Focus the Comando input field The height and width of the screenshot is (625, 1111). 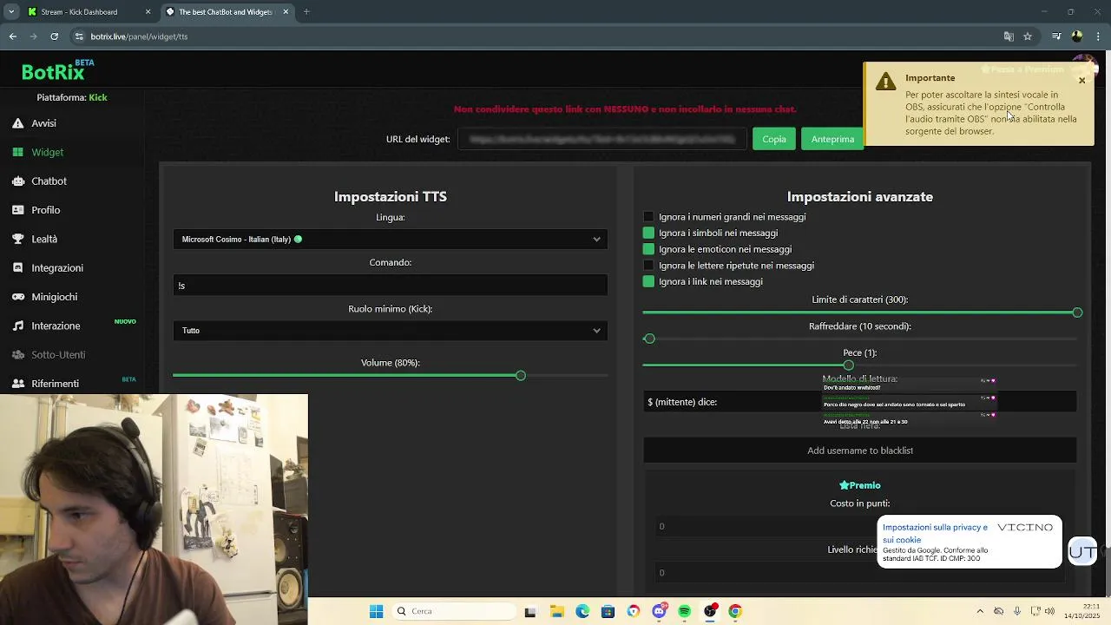coord(391,285)
